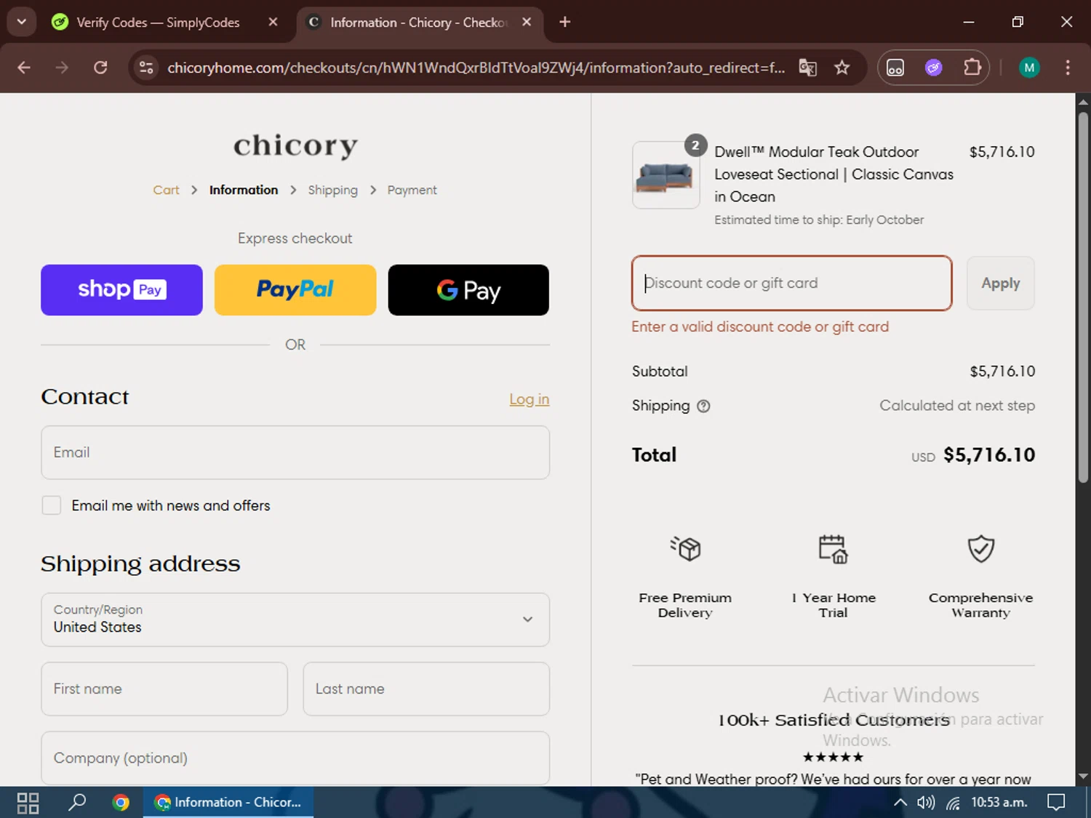Screen dimensions: 1091x818
Task: Open the Chrome profile avatar M
Action: (1028, 68)
